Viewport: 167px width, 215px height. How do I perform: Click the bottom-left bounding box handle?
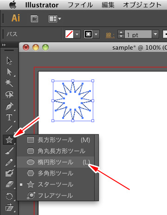click(x=53, y=121)
